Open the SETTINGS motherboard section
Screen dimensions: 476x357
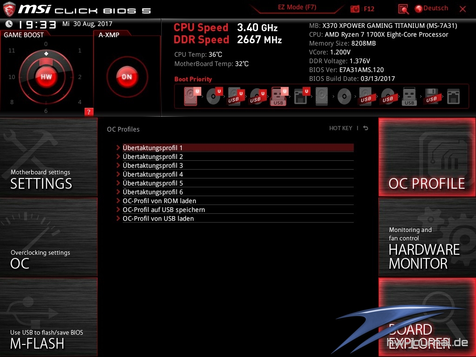(48, 158)
